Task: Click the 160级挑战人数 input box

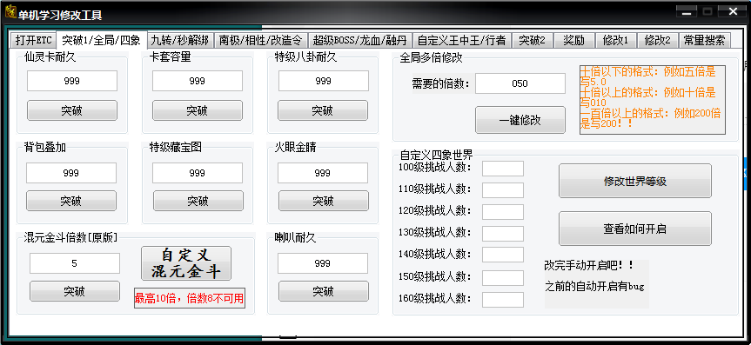Action: tap(503, 300)
